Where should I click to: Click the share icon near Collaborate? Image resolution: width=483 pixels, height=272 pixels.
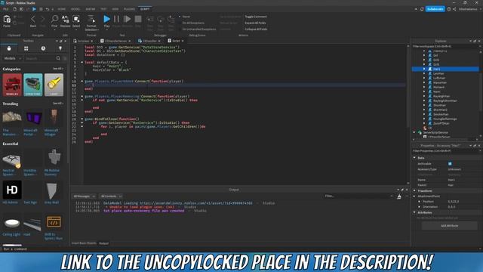(x=454, y=9)
